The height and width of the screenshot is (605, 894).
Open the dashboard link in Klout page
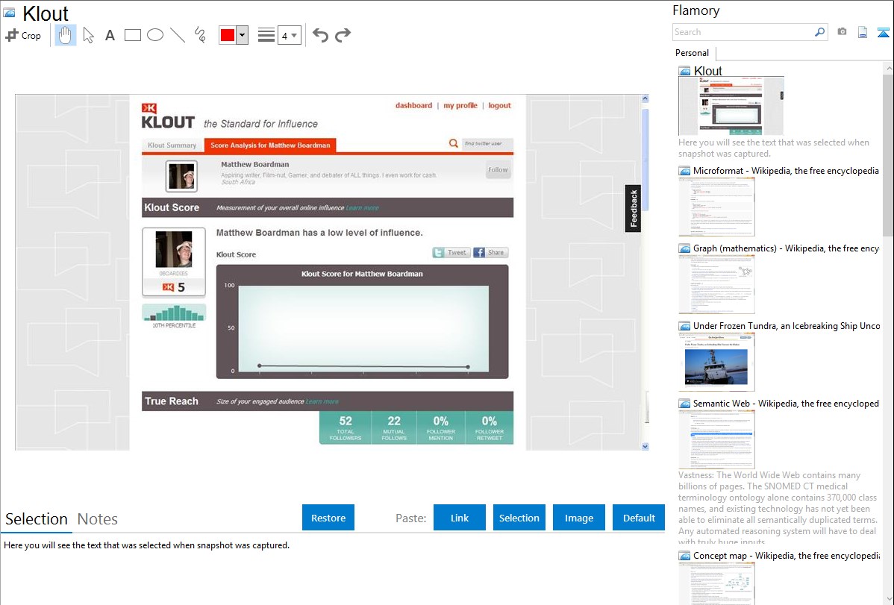[x=413, y=105]
